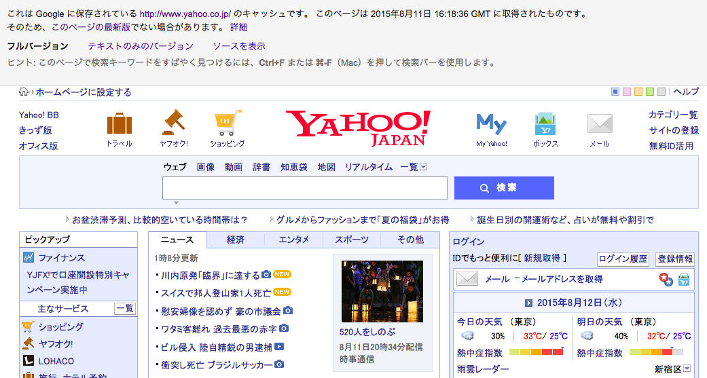Select the green theme color swatch
The width and height of the screenshot is (707, 378).
(x=650, y=92)
